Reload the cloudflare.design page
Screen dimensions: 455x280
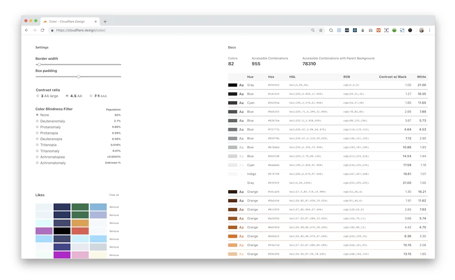[43, 30]
